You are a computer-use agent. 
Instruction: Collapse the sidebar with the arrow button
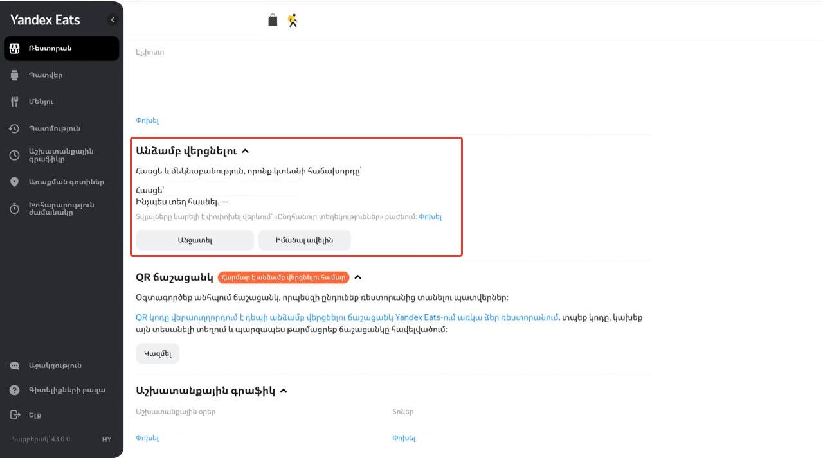pos(113,20)
